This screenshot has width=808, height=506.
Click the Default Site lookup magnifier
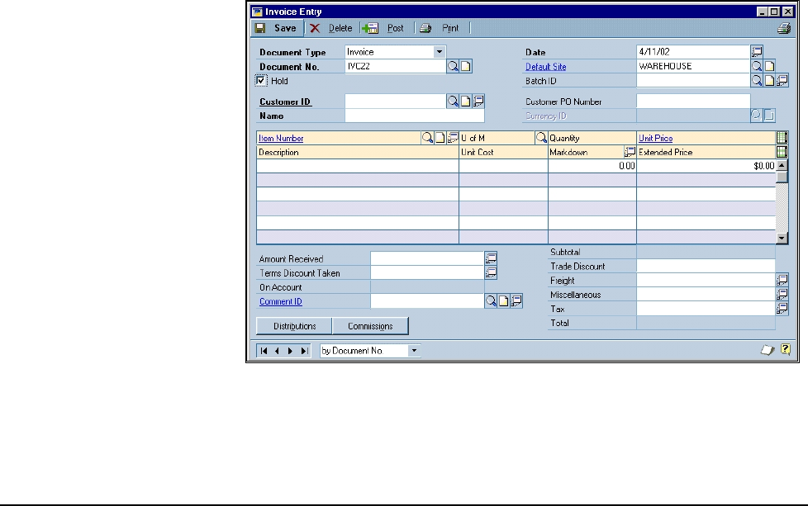pos(756,66)
